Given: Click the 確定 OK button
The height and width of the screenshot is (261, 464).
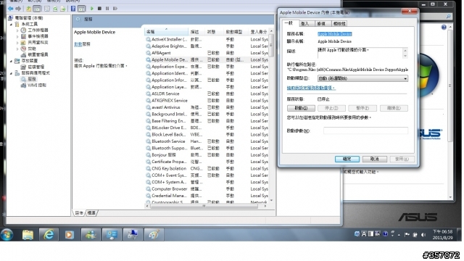Looking at the screenshot, I should [x=347, y=159].
